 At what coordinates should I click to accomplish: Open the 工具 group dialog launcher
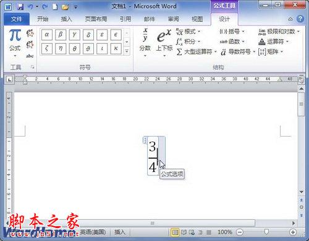tap(32, 67)
